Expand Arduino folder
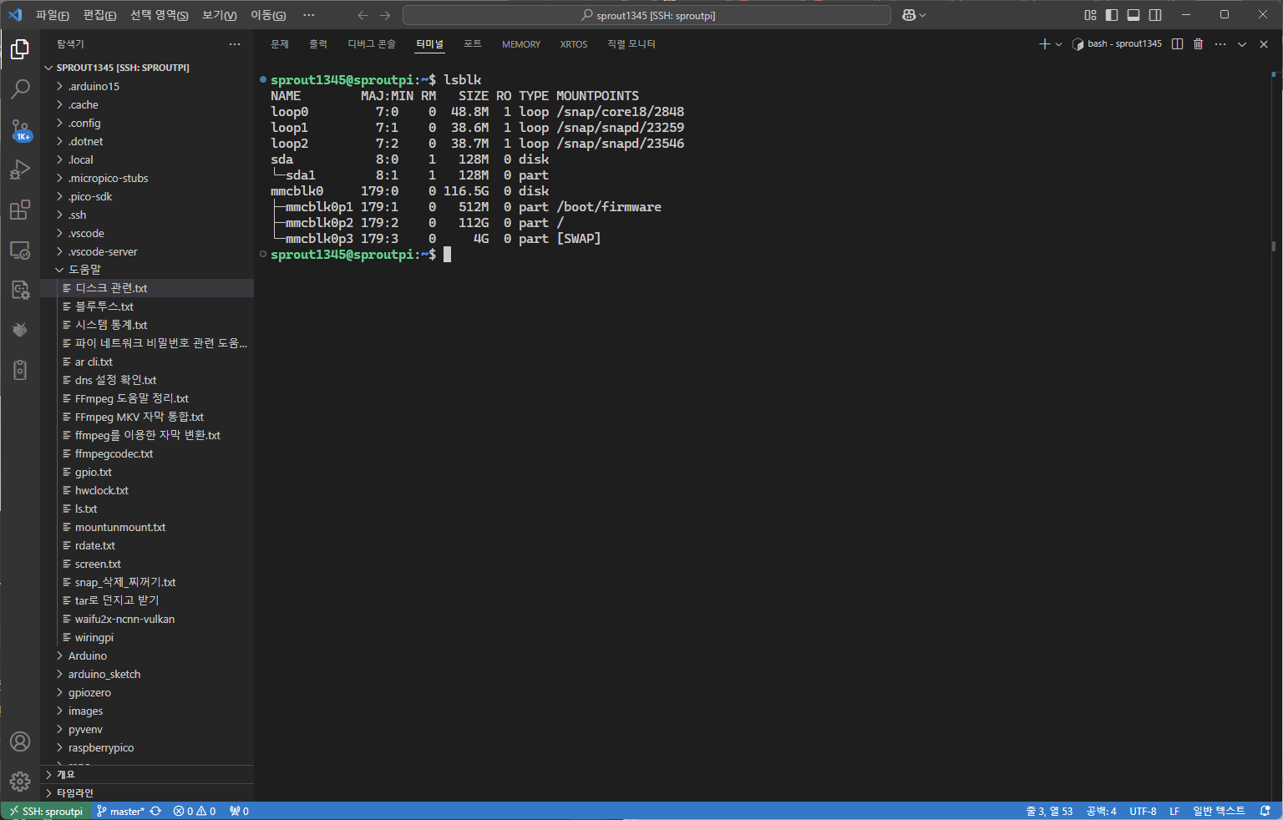The image size is (1283, 820). tap(147, 655)
